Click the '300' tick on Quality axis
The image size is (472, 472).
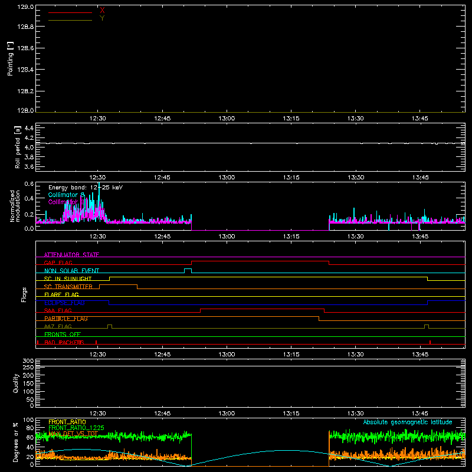pyautogui.click(x=28, y=361)
